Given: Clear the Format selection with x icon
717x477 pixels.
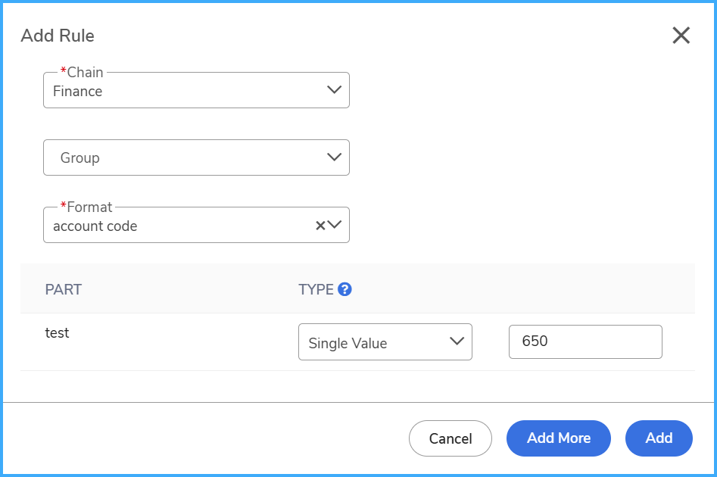Looking at the screenshot, I should point(320,225).
